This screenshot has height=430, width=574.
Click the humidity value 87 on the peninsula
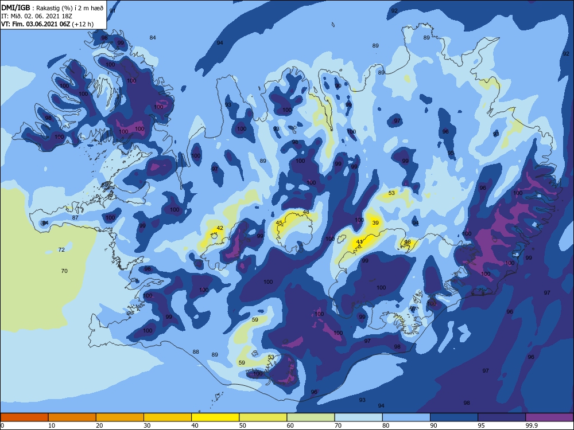75,217
